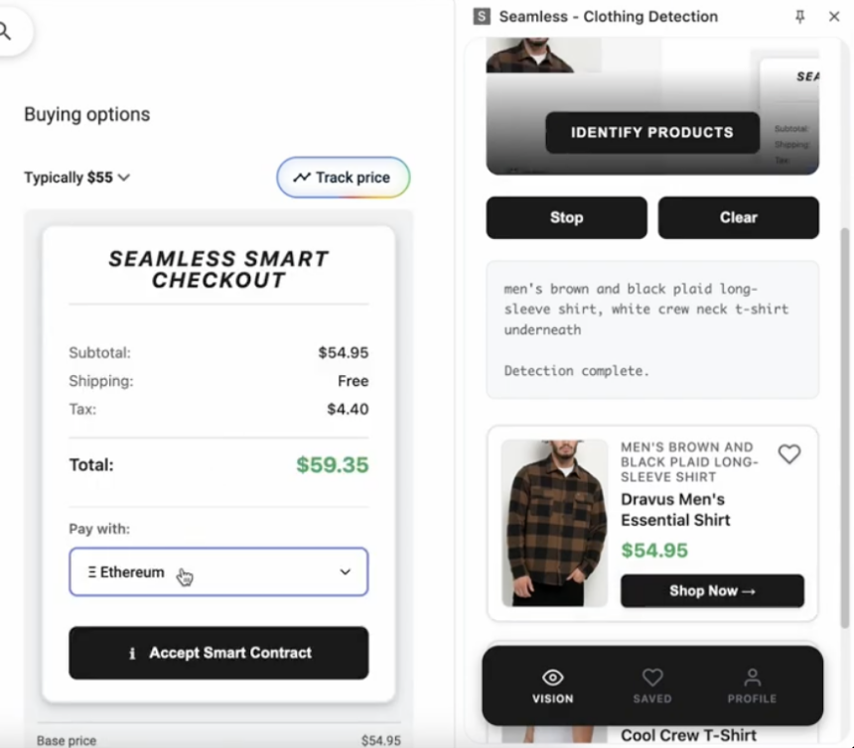This screenshot has height=748, width=854.
Task: Click Shop Now for Dravus shirt
Action: tap(712, 591)
